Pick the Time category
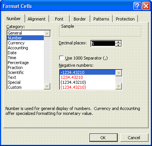 (26, 58)
